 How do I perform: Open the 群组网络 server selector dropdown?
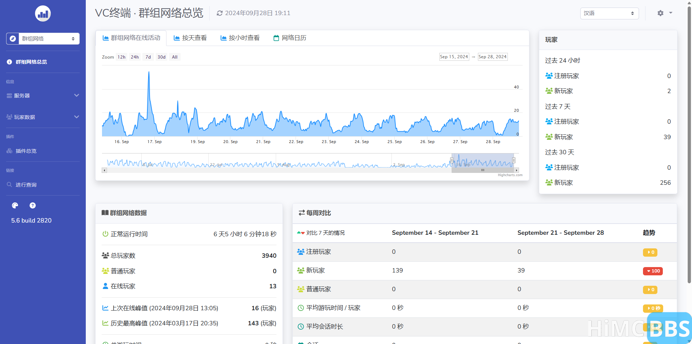tap(43, 38)
